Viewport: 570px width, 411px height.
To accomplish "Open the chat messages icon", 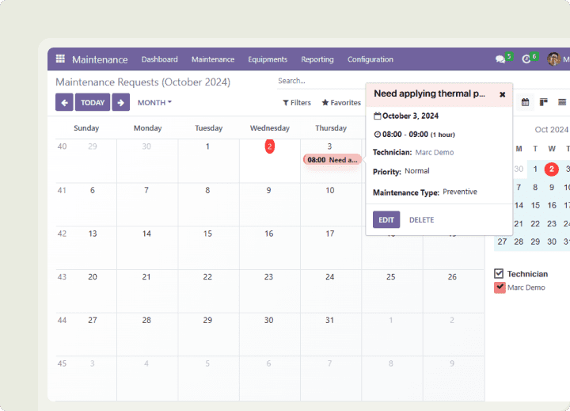I will point(500,59).
